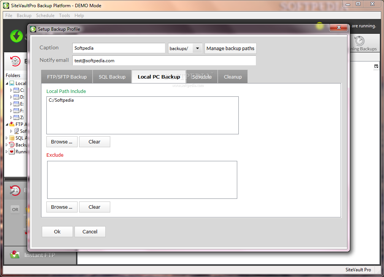
Task: Click the Instant FTP icon
Action: tap(15, 255)
